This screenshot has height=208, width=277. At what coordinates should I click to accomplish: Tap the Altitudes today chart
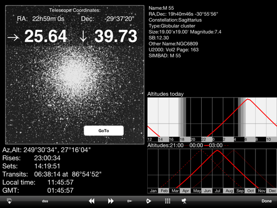point(212,120)
